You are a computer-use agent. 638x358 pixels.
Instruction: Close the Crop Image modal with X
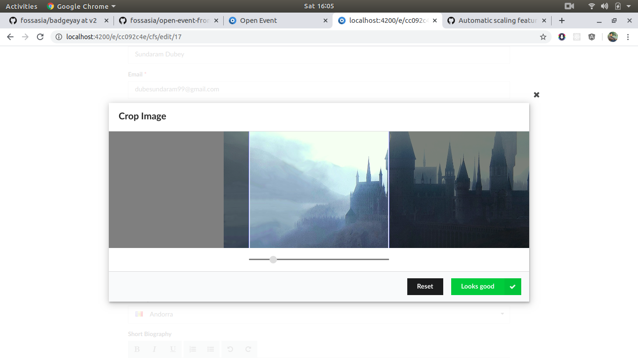[x=536, y=95]
